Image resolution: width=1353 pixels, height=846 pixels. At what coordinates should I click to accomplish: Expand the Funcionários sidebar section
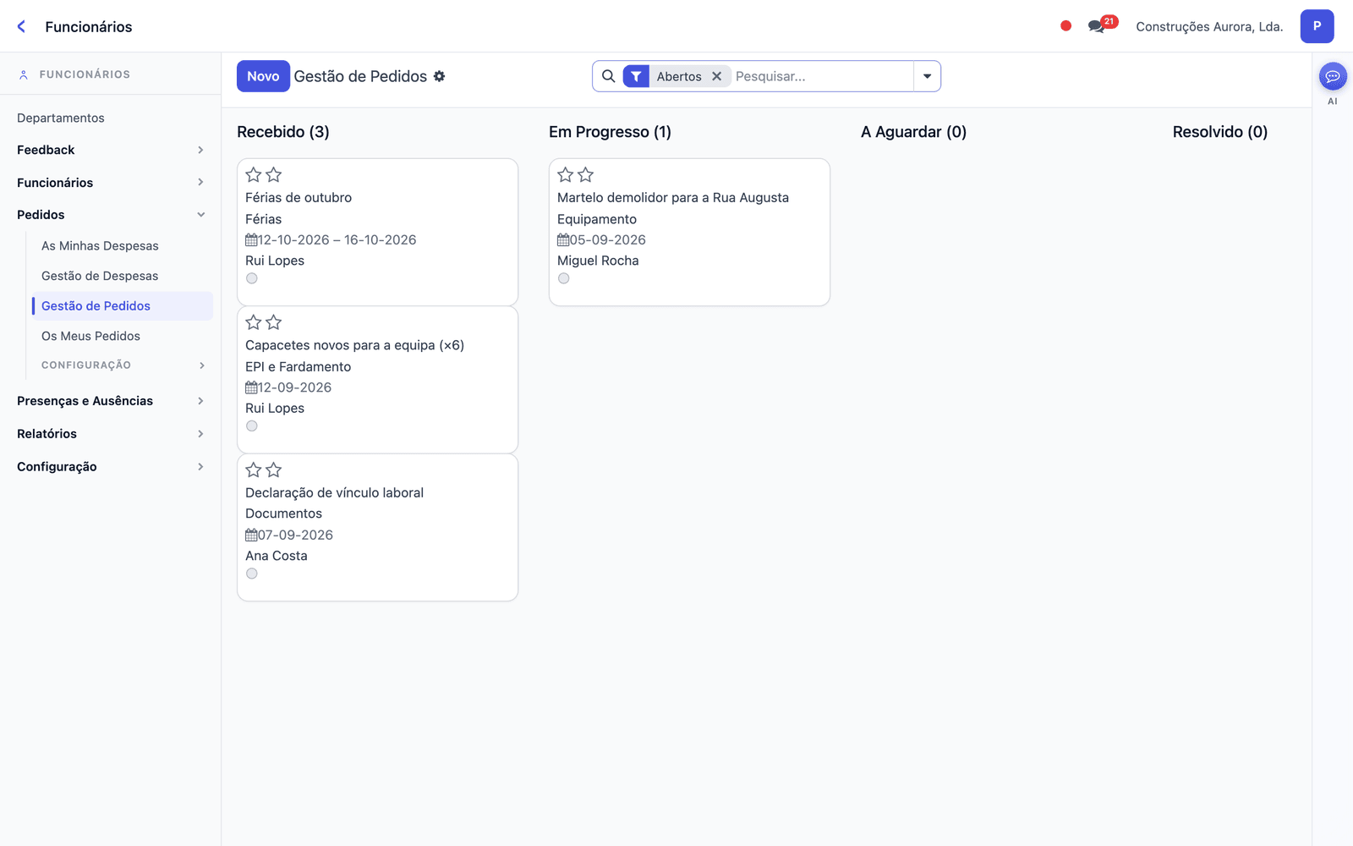click(110, 183)
